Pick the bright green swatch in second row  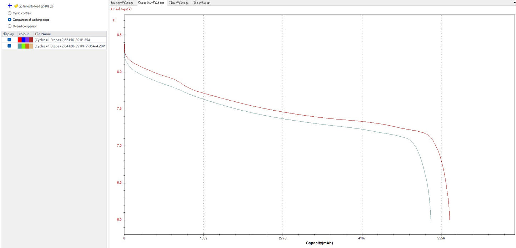(x=24, y=46)
